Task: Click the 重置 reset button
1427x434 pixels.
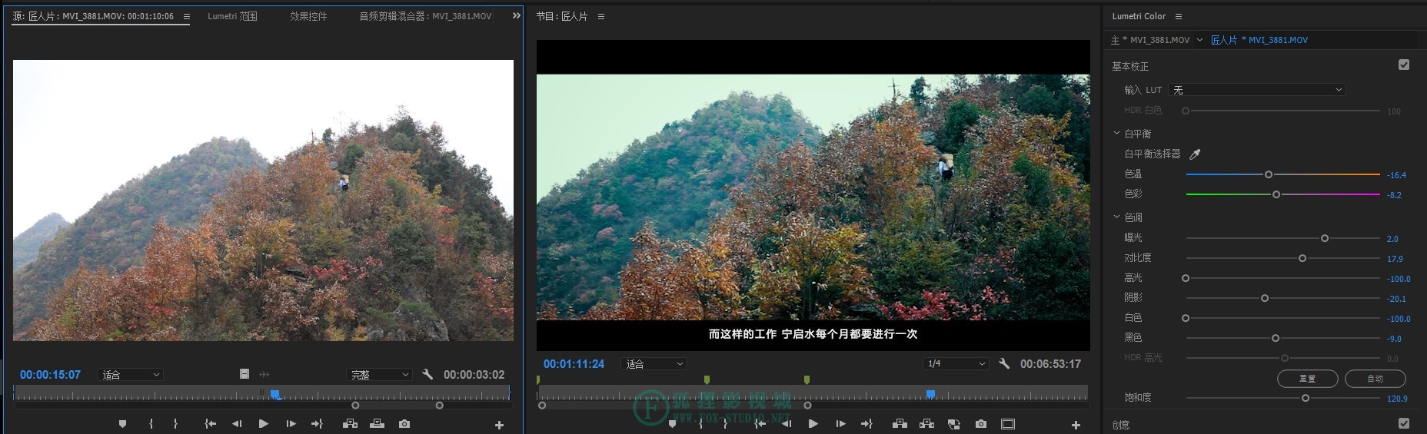Action: tap(1307, 379)
